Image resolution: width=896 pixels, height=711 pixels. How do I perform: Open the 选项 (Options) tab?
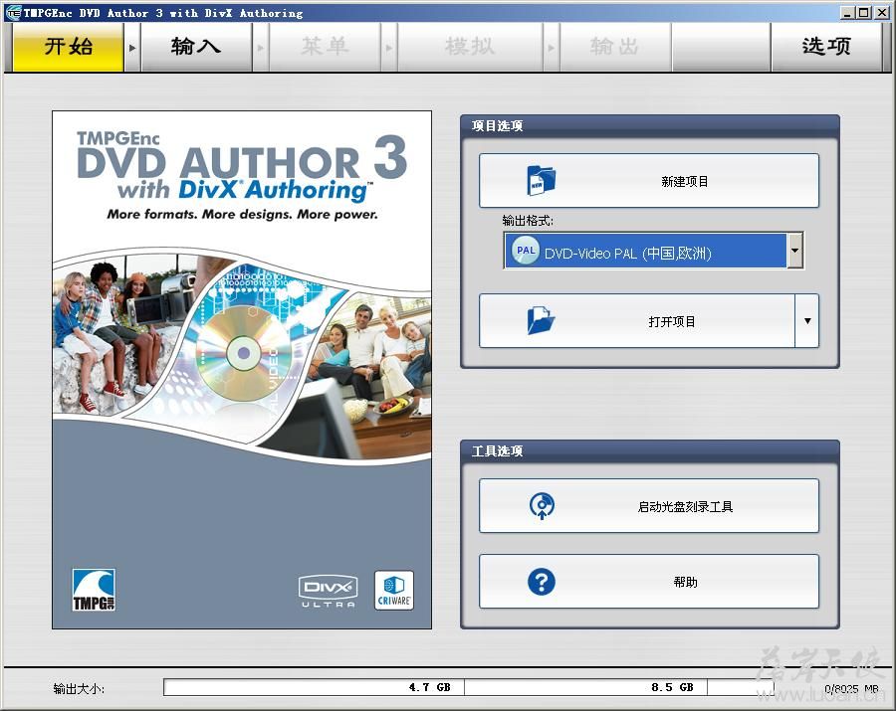tap(826, 48)
